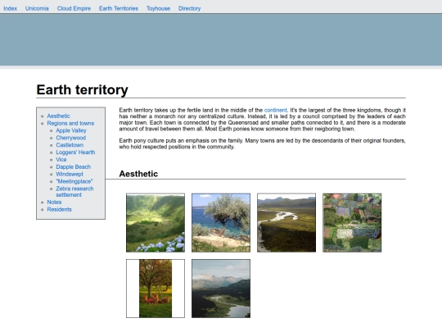Open apple orchard tree thumbnail

pos(156,289)
